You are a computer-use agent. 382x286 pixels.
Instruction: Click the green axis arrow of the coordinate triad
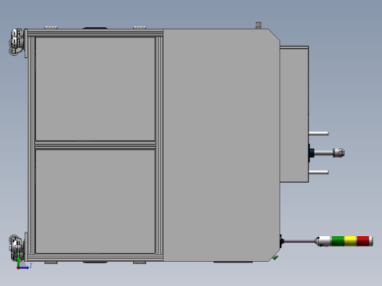[x=18, y=262]
